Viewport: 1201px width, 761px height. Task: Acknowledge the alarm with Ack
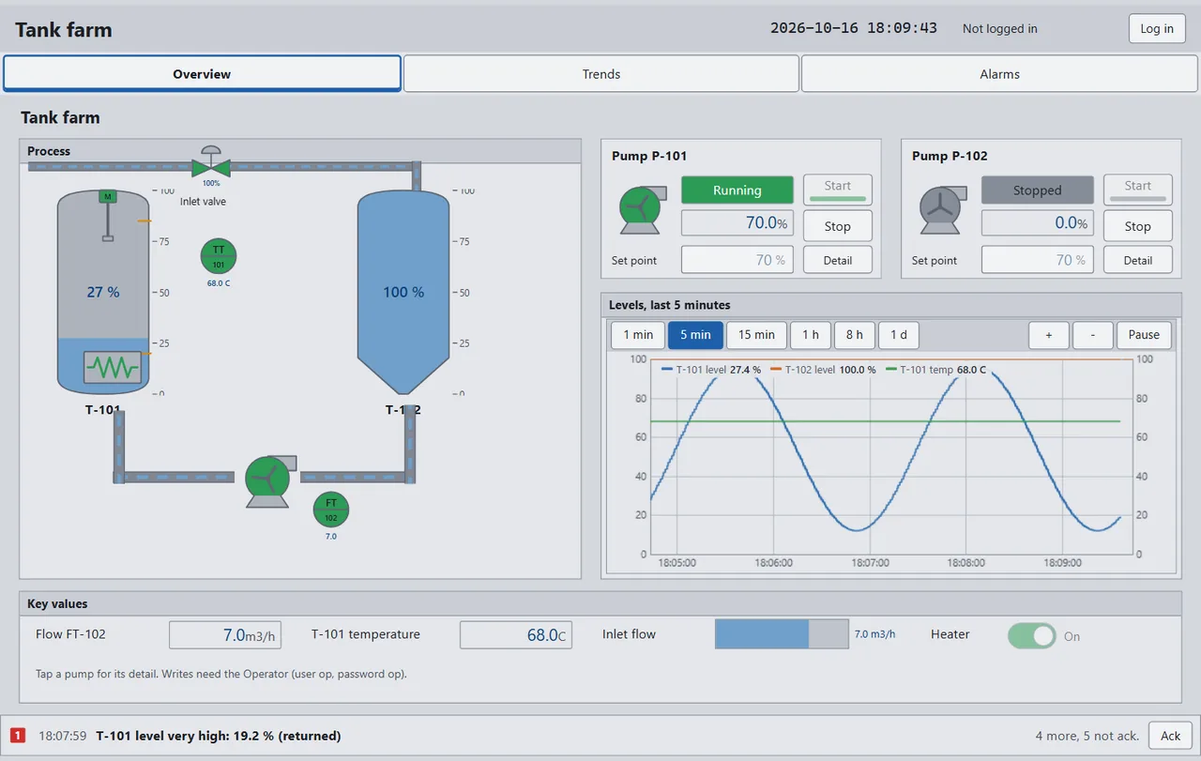click(1171, 736)
